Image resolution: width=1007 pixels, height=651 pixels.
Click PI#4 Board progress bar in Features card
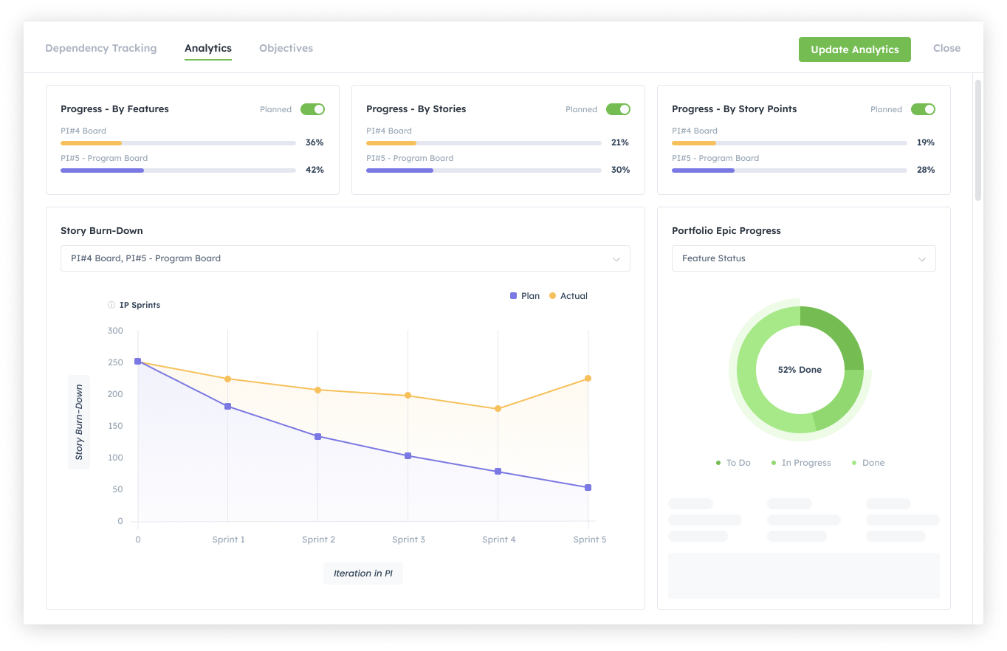click(178, 142)
